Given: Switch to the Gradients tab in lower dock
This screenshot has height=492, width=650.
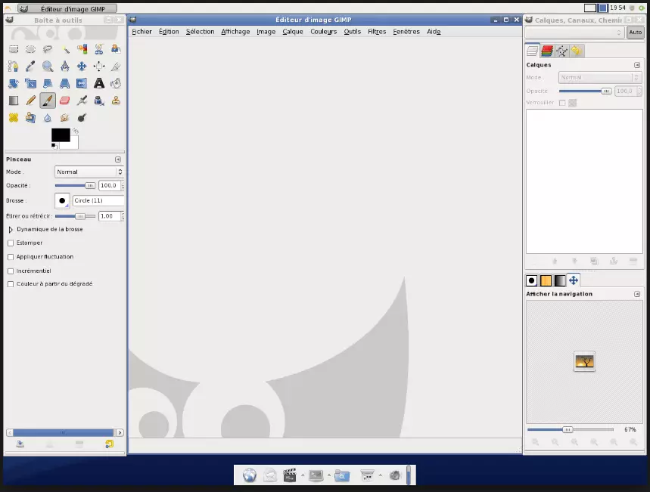Looking at the screenshot, I should (560, 280).
